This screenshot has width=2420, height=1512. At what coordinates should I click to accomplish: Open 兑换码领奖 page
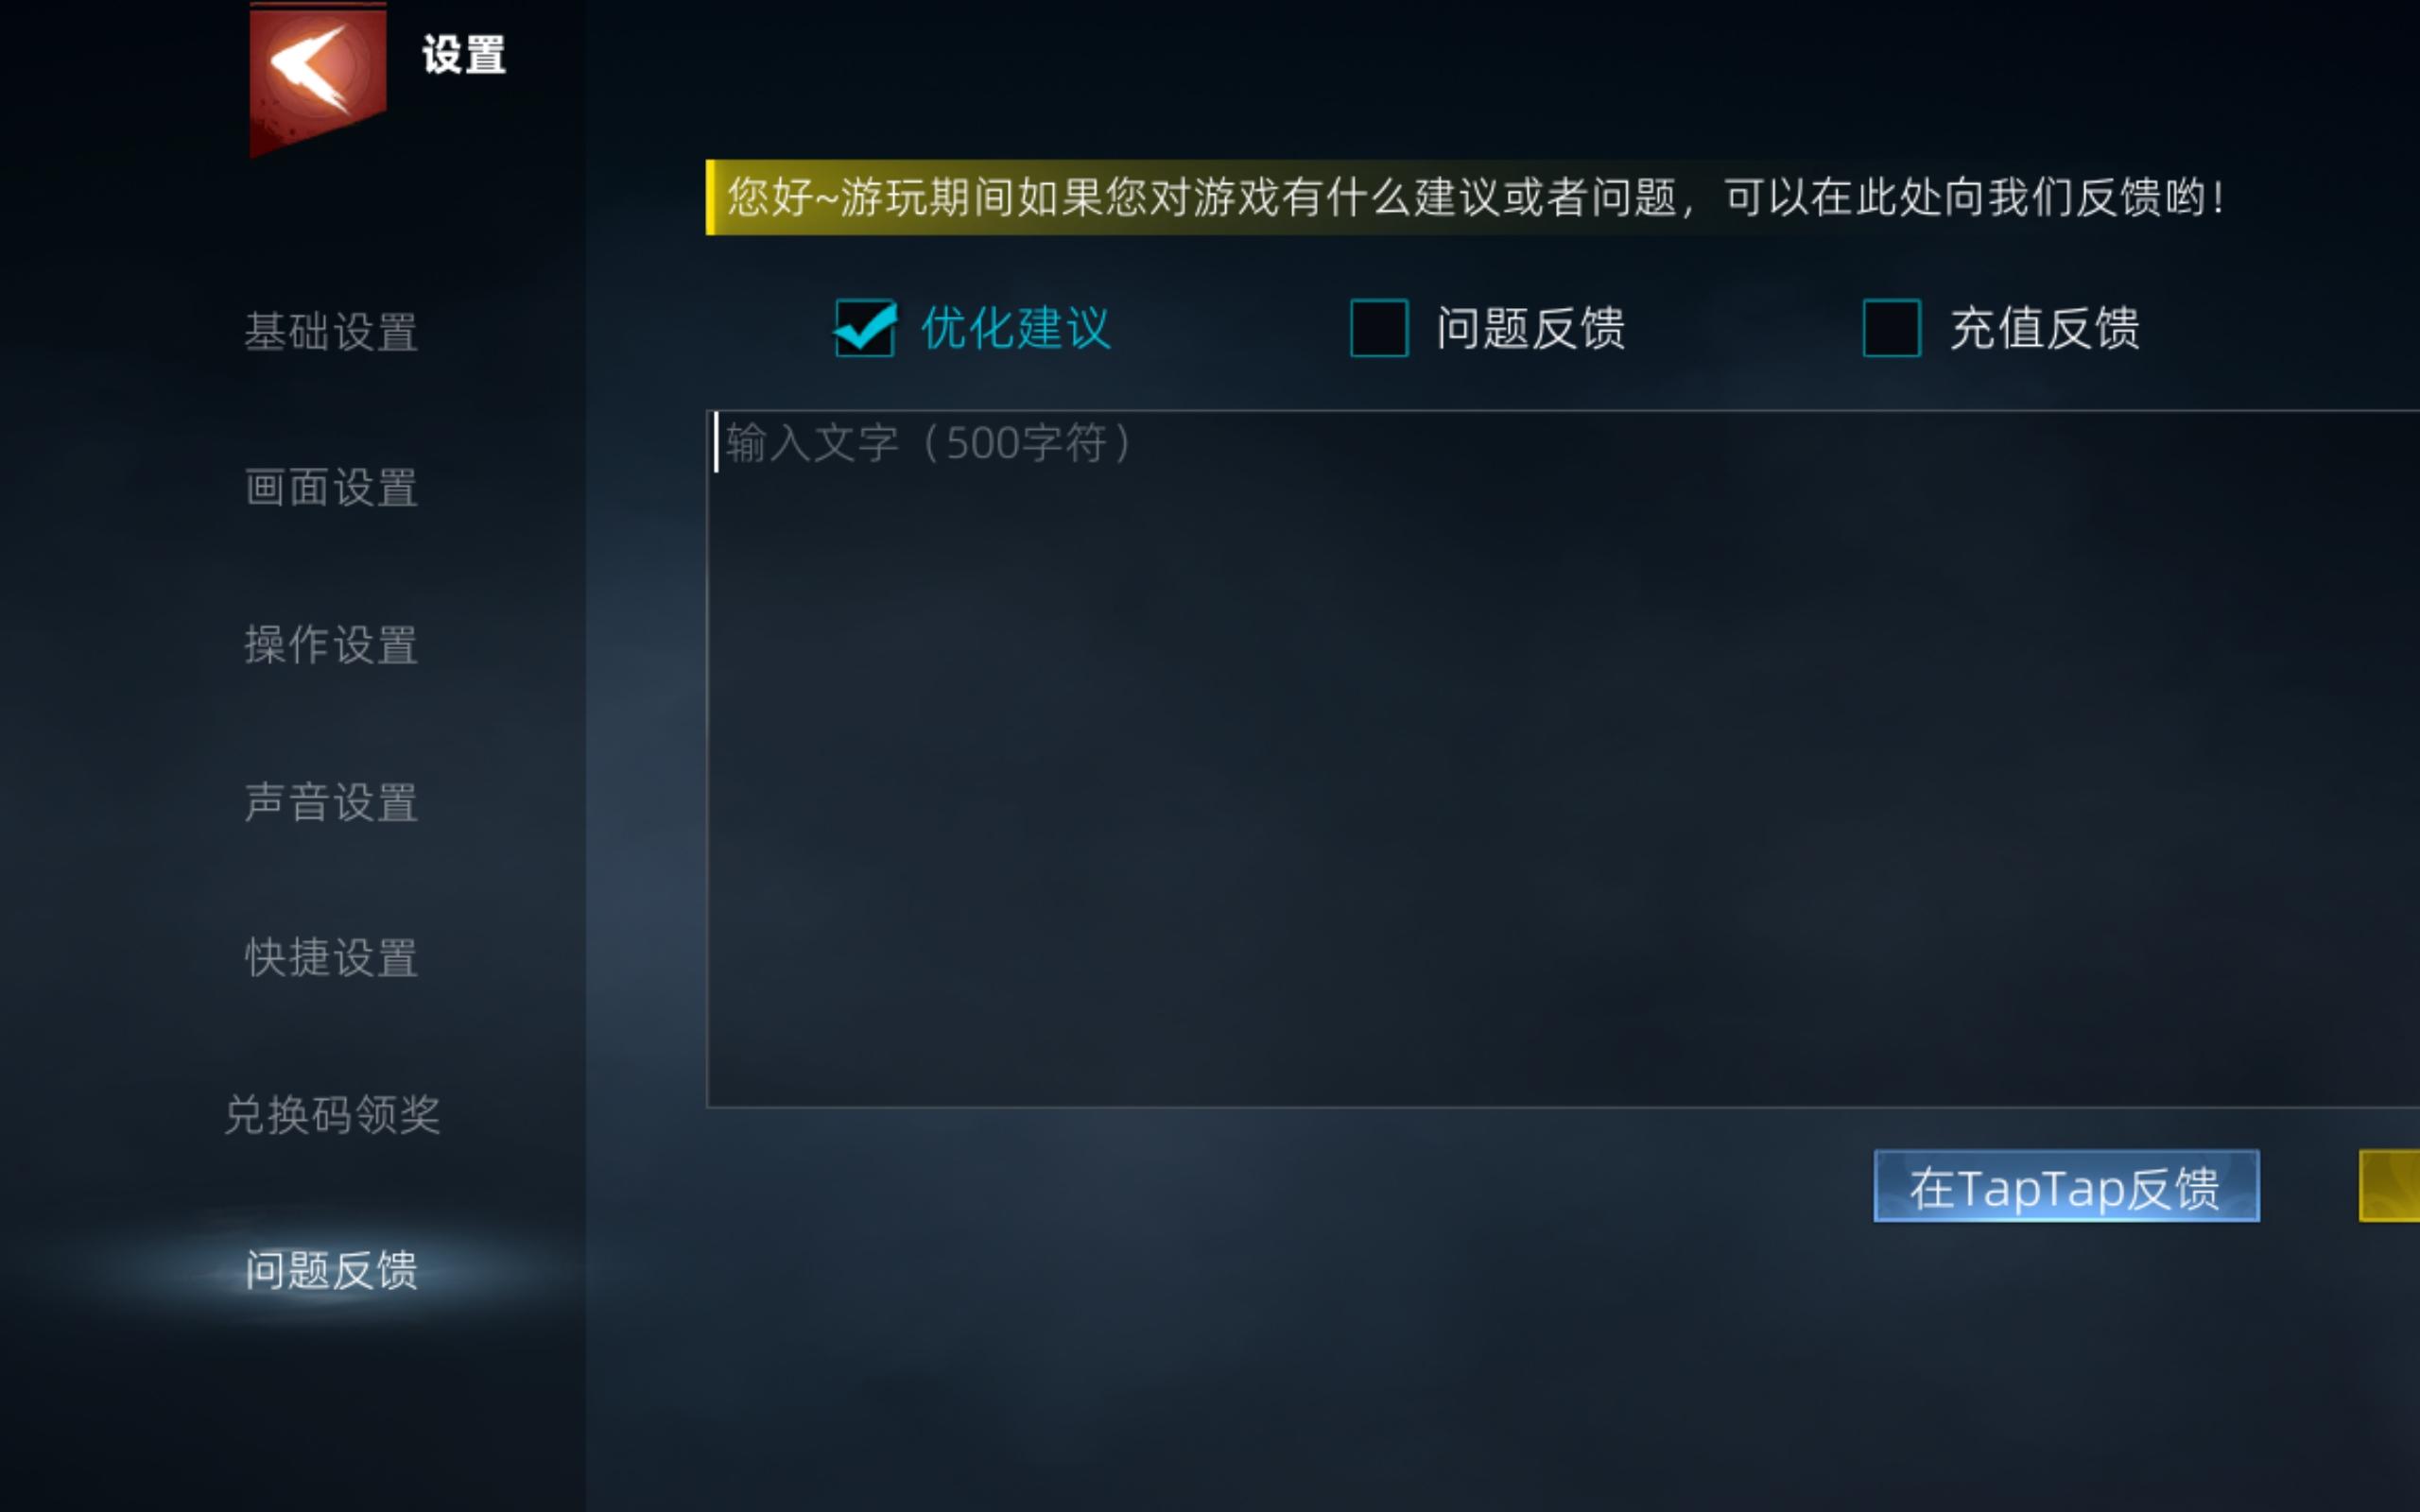tap(331, 1114)
